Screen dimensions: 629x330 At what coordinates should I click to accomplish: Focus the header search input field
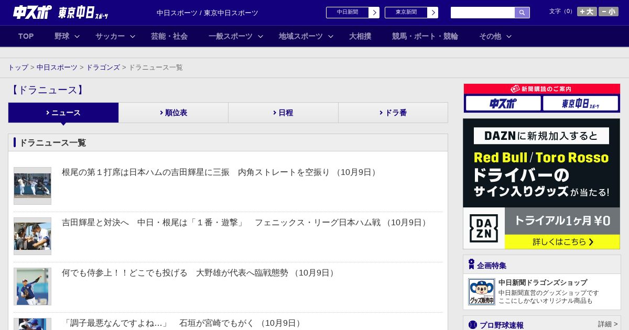(483, 13)
